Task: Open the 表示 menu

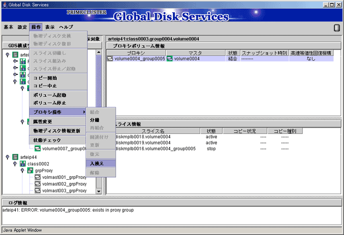Action: click(50, 27)
